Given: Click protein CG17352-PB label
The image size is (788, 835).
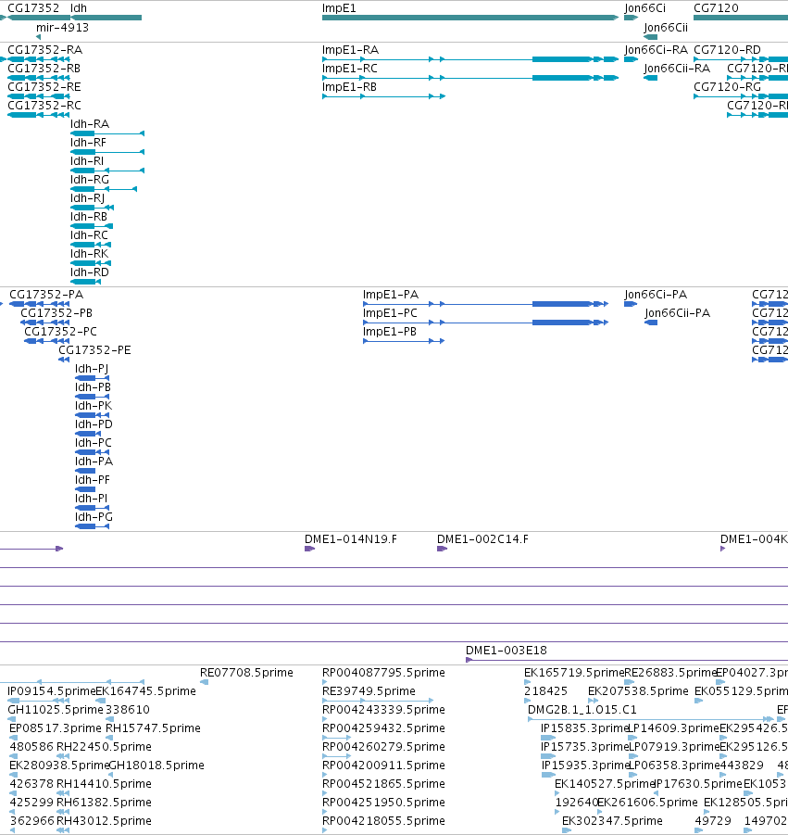Looking at the screenshot, I should pos(56,313).
